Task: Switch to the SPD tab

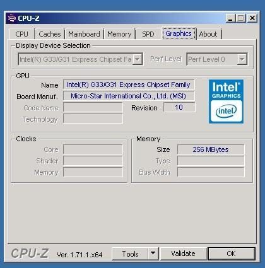Action: pos(148,34)
